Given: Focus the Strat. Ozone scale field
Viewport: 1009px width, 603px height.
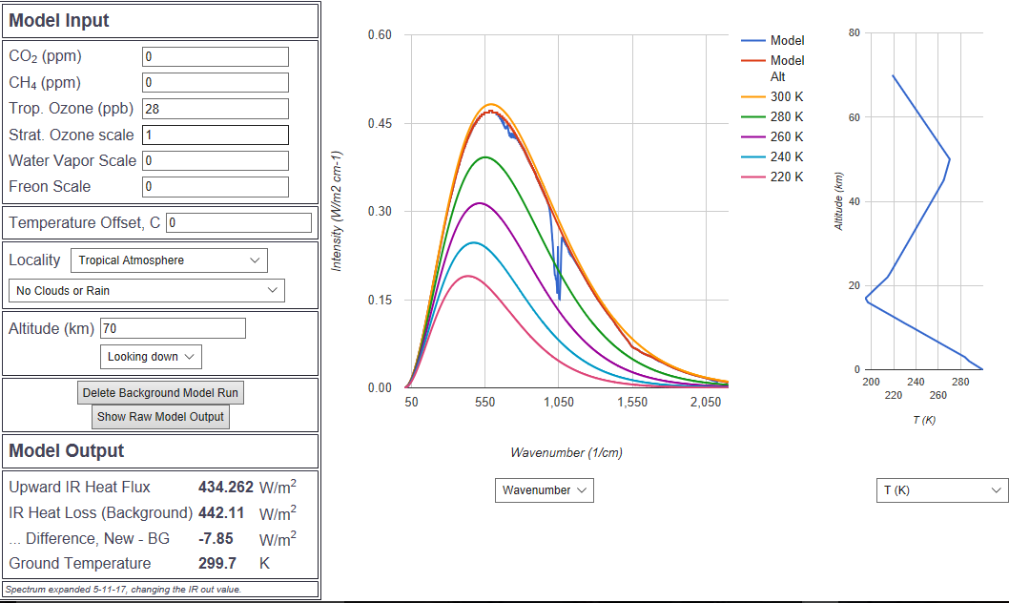Looking at the screenshot, I should click(x=215, y=135).
